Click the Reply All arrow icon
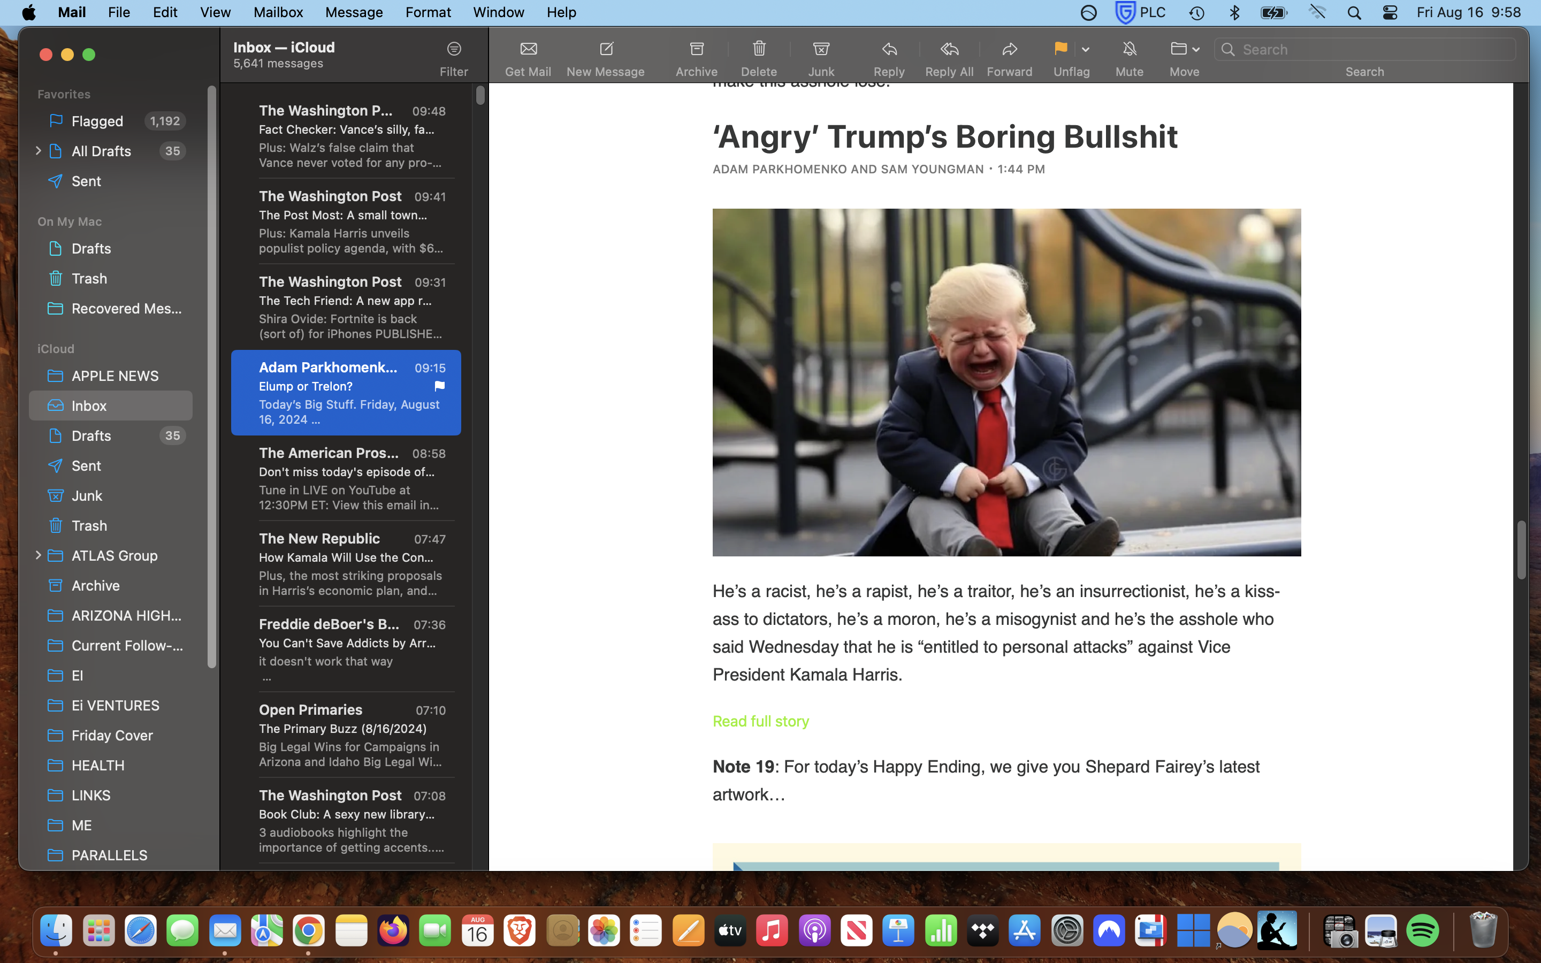Image resolution: width=1541 pixels, height=963 pixels. (949, 49)
